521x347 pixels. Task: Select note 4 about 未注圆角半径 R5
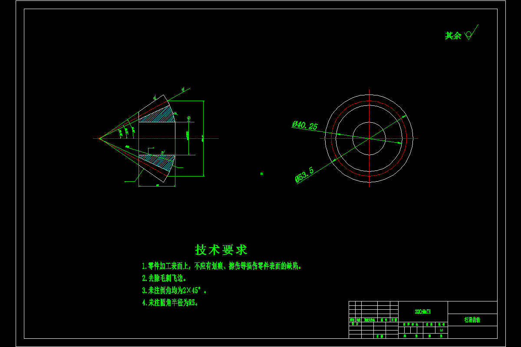(x=170, y=303)
